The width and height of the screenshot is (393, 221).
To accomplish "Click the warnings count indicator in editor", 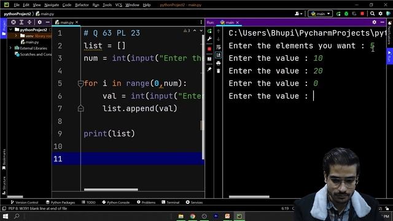I will [x=187, y=31].
